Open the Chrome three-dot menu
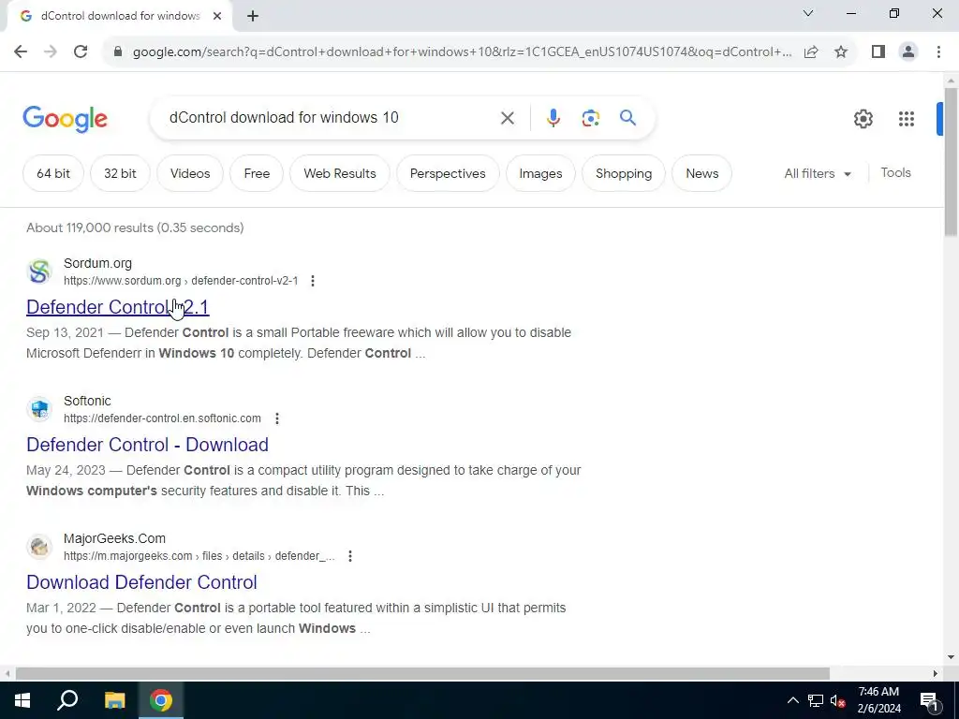The image size is (959, 719). [938, 52]
